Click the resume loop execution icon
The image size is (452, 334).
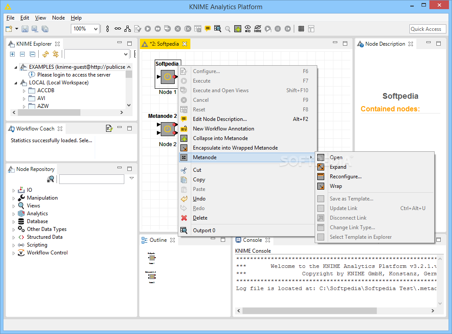(x=288, y=29)
